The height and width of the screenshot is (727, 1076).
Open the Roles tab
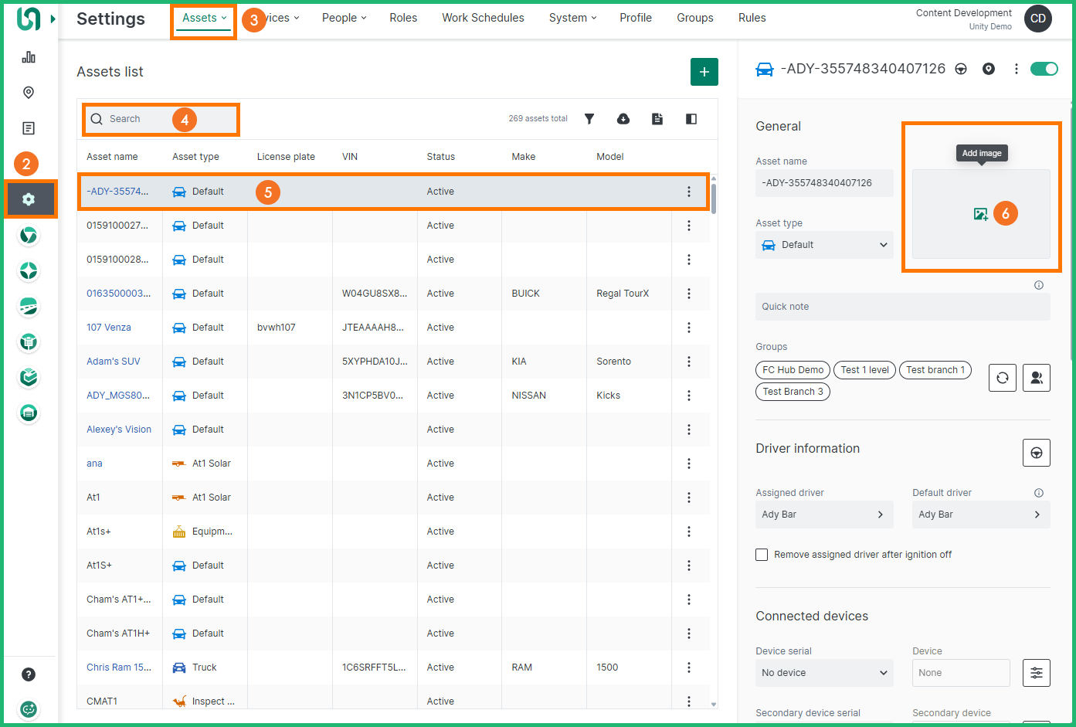point(403,18)
